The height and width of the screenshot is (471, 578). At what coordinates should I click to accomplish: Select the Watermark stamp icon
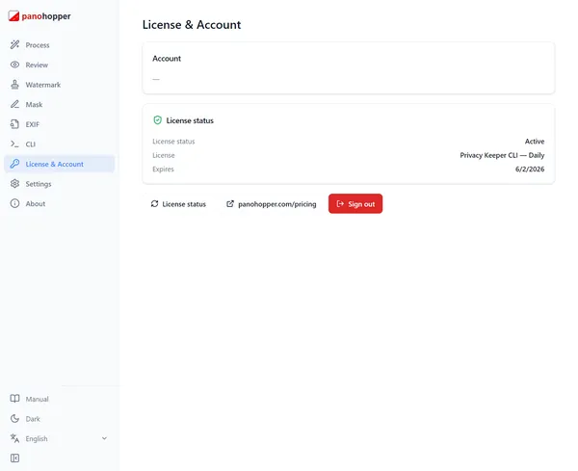(x=14, y=85)
